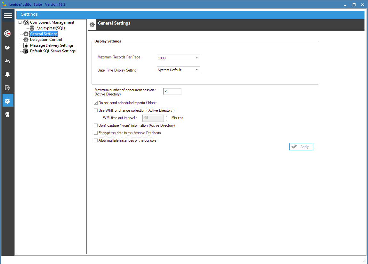The image size is (368, 264).
Task: Select General Settings in the tree
Action: (x=44, y=34)
